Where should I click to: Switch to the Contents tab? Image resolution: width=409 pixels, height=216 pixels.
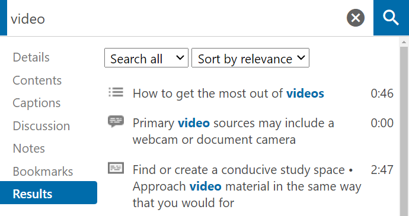(x=37, y=80)
